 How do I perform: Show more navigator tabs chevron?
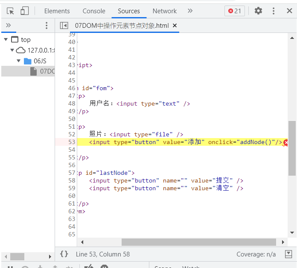(x=9, y=25)
